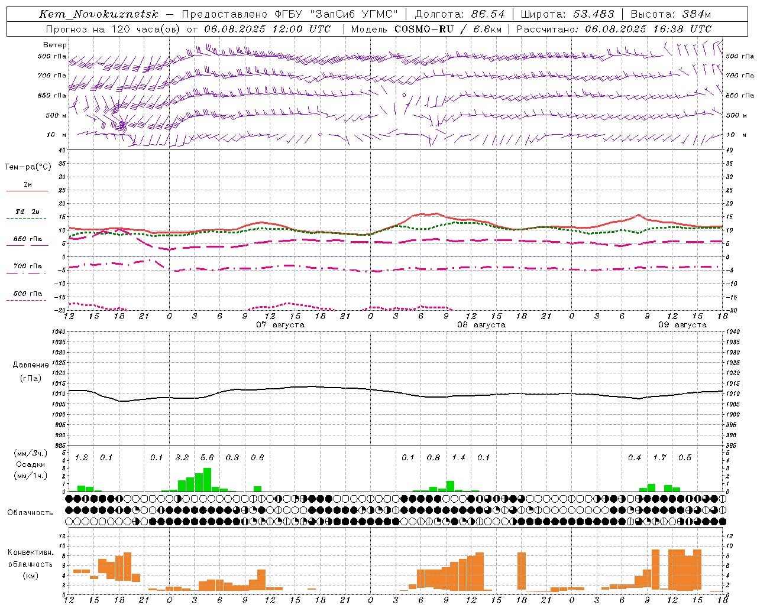Click the 0.5 precipitation total value

[x=685, y=457]
